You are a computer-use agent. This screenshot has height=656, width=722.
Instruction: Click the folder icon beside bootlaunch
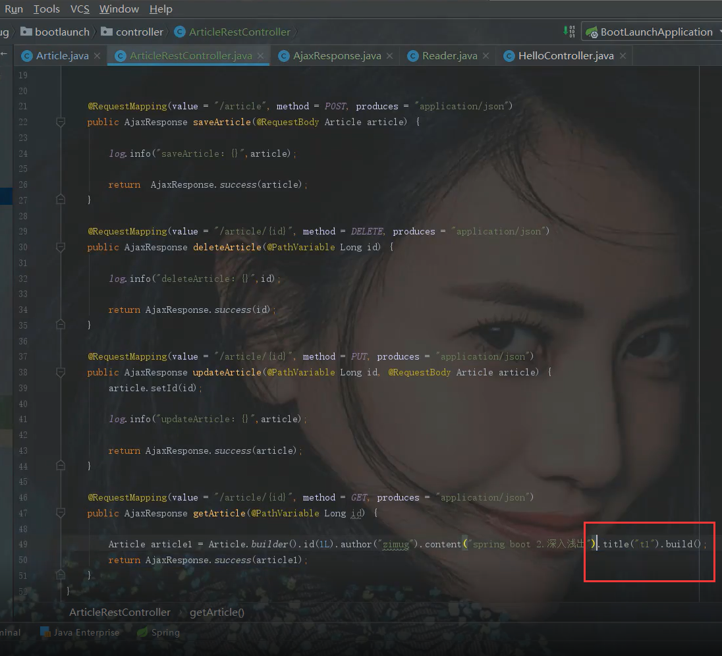[x=26, y=32]
